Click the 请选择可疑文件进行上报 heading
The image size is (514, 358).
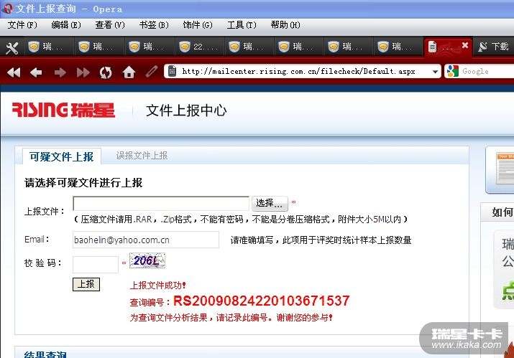pyautogui.click(x=83, y=183)
